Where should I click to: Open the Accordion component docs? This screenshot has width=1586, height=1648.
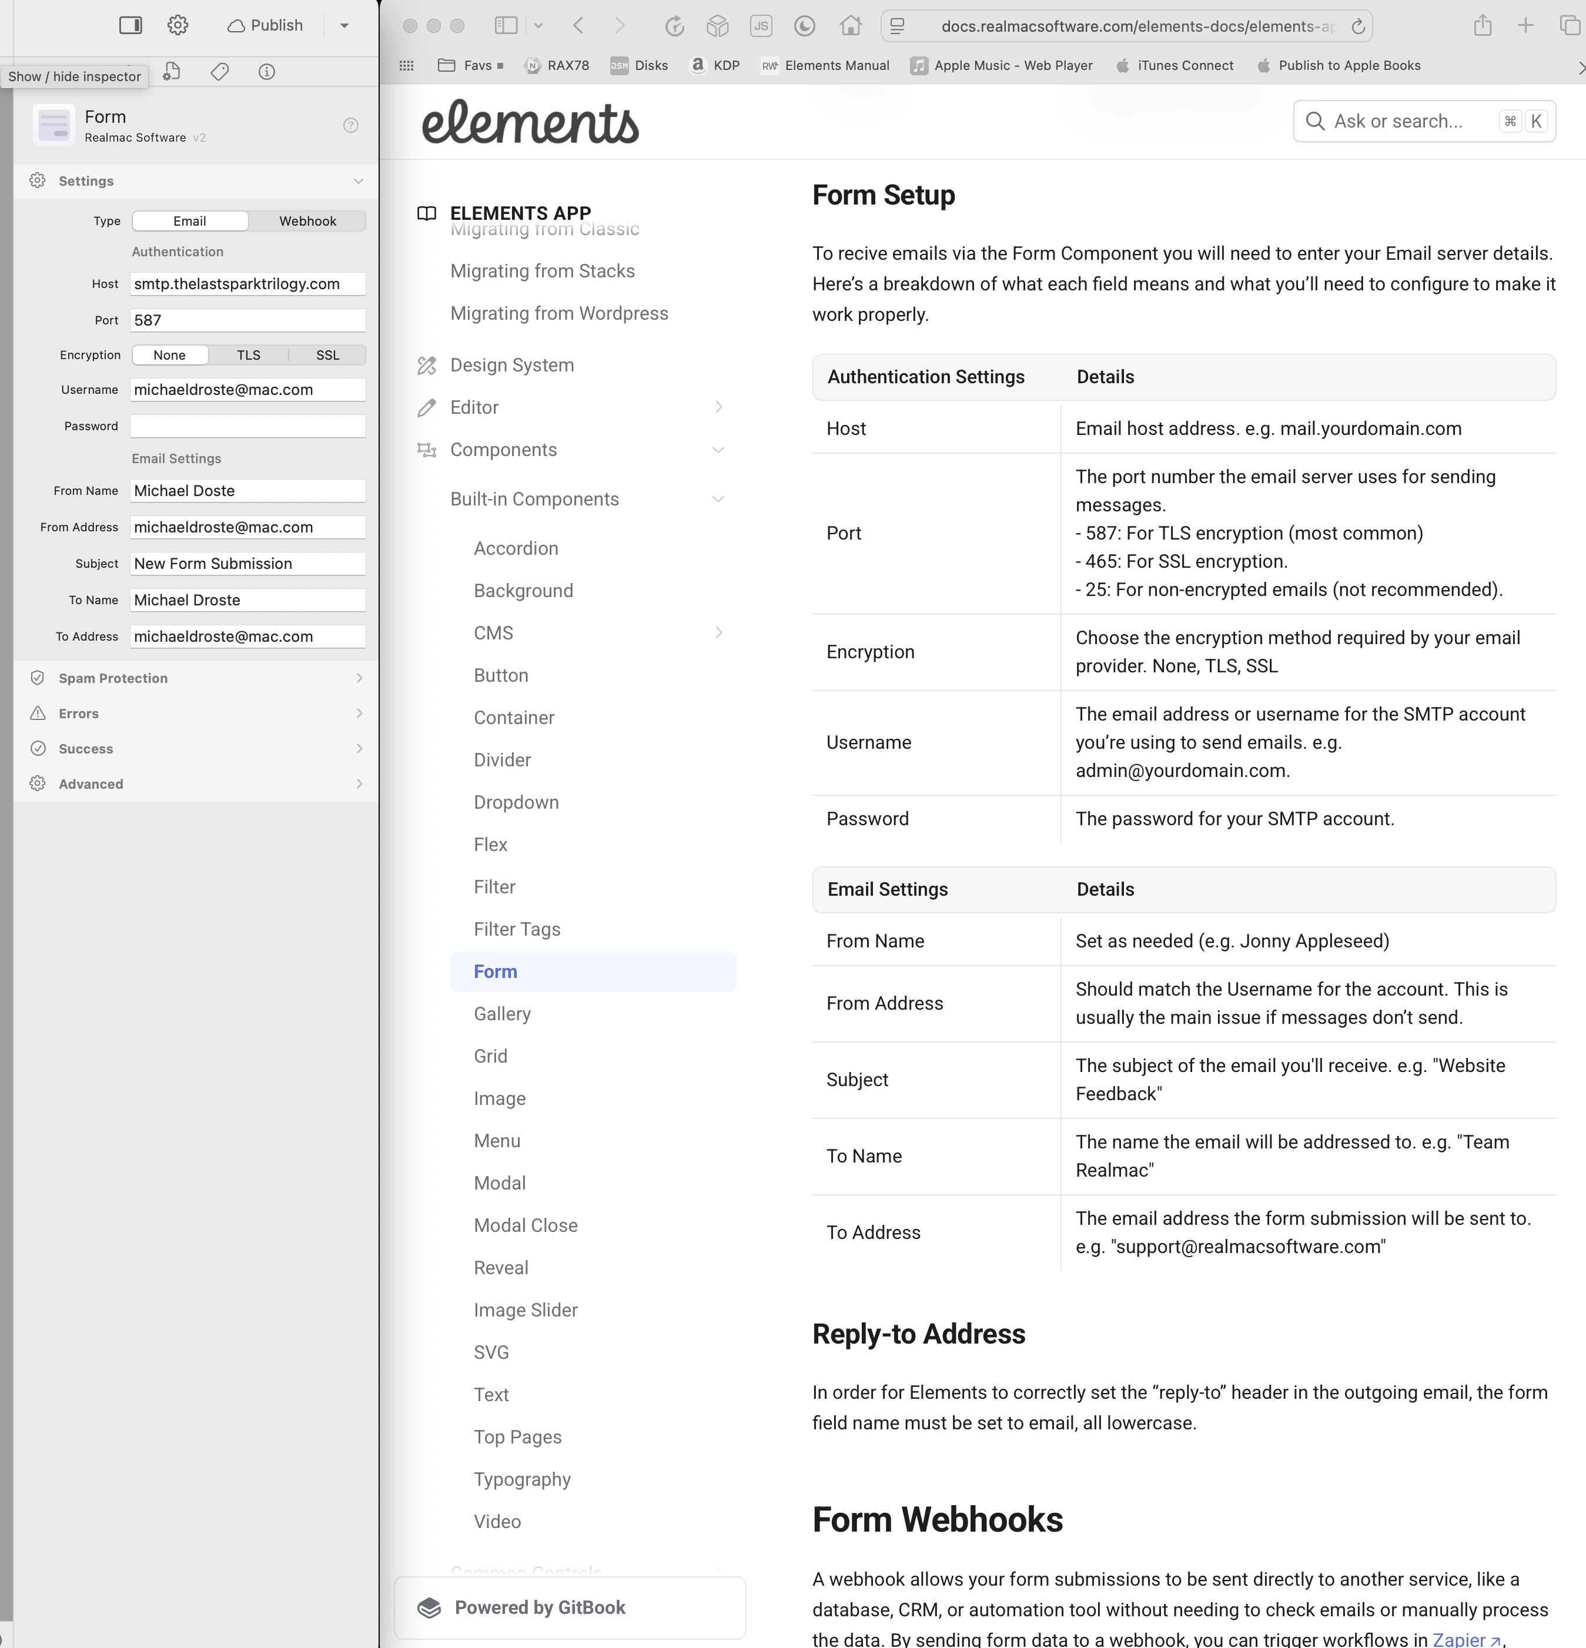pyautogui.click(x=516, y=548)
